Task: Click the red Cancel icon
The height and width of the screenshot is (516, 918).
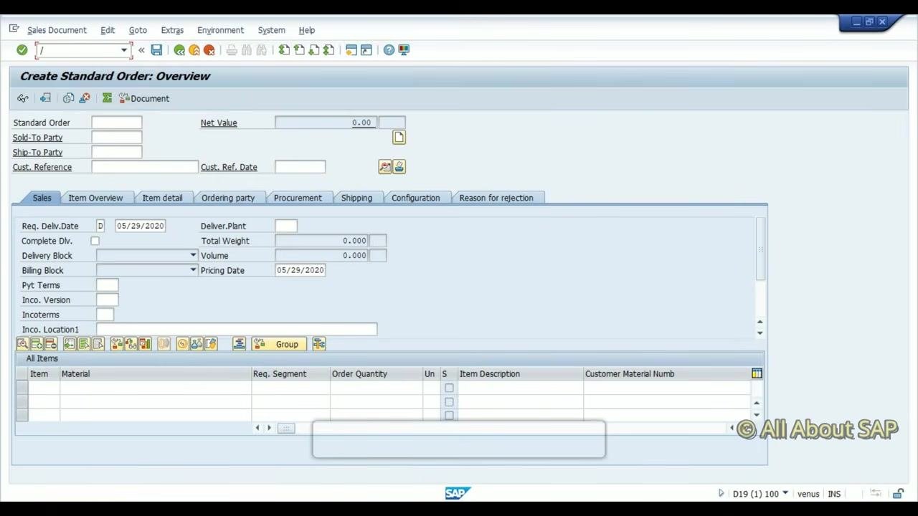Action: pyautogui.click(x=209, y=50)
